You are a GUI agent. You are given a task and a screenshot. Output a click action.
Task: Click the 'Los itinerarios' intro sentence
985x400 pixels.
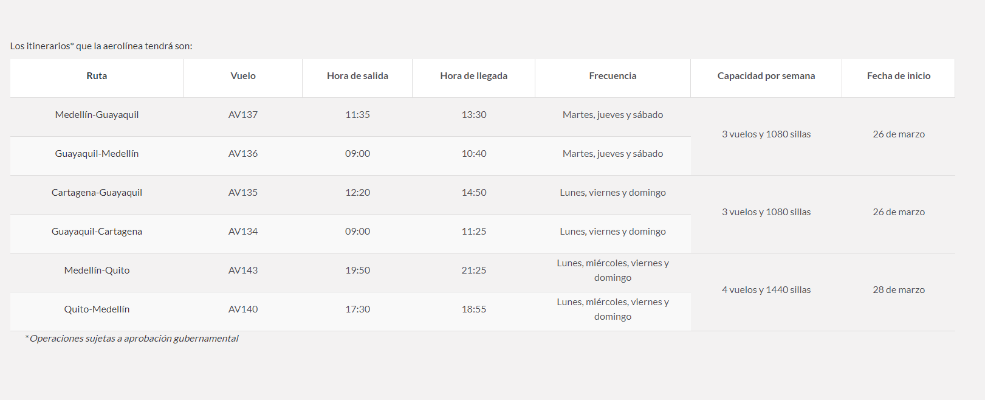point(101,46)
